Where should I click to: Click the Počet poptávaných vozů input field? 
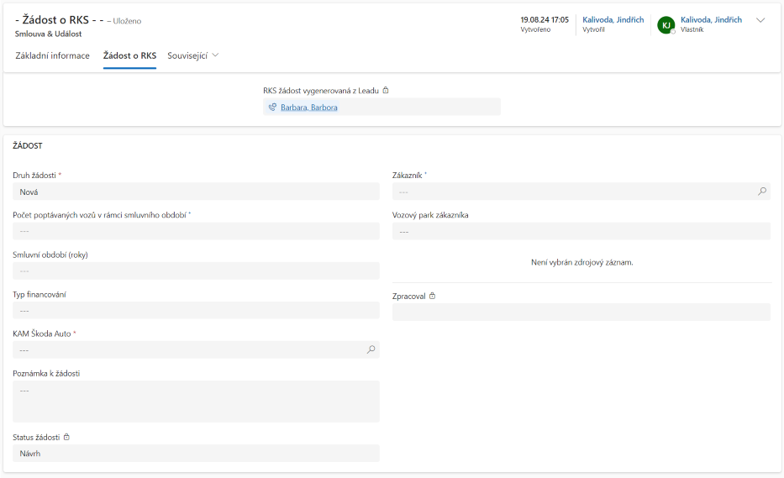(x=196, y=231)
